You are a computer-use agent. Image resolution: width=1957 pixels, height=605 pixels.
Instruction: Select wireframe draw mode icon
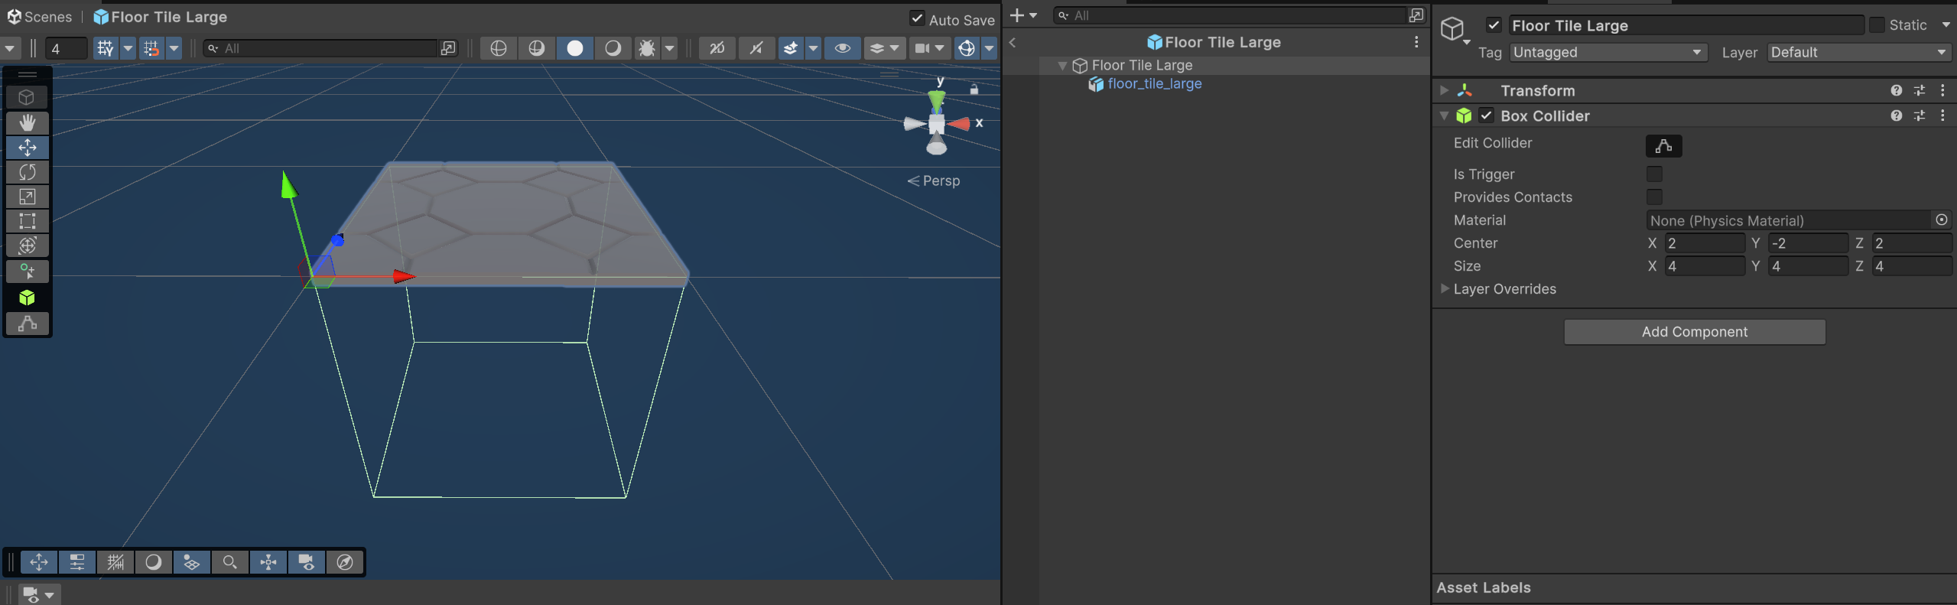(x=499, y=48)
